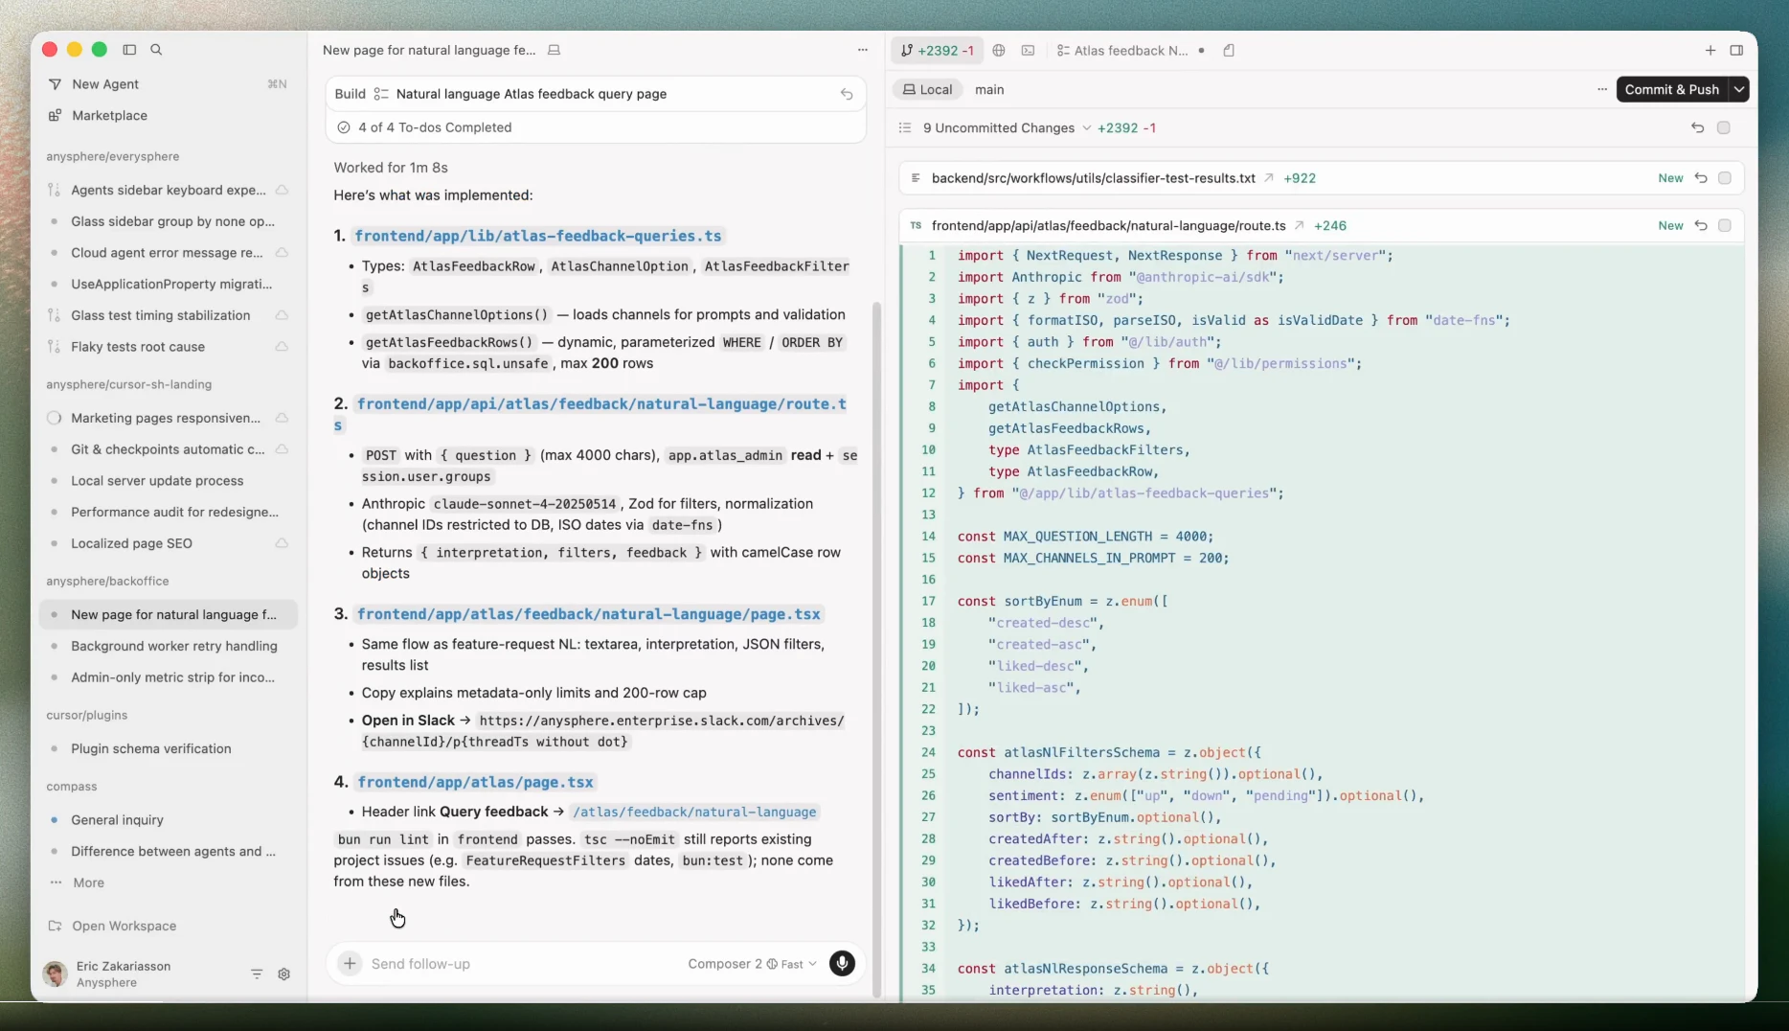Open the search icon in the agent sidebar

[157, 50]
